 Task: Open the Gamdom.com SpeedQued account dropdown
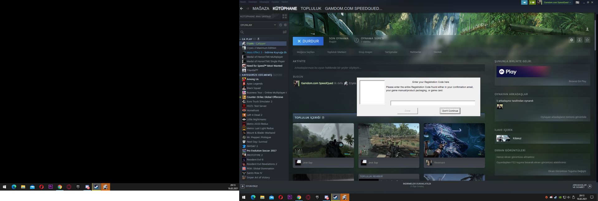[558, 2]
